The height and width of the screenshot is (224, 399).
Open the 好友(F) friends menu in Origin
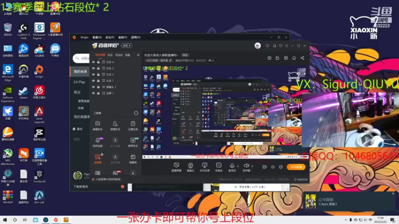110,37
